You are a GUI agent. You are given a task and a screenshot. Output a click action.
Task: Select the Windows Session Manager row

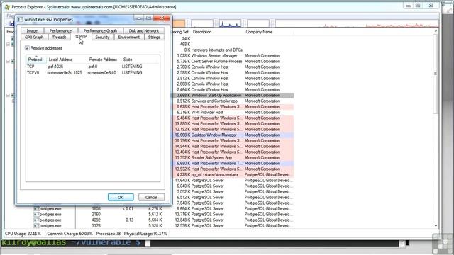tap(233, 55)
